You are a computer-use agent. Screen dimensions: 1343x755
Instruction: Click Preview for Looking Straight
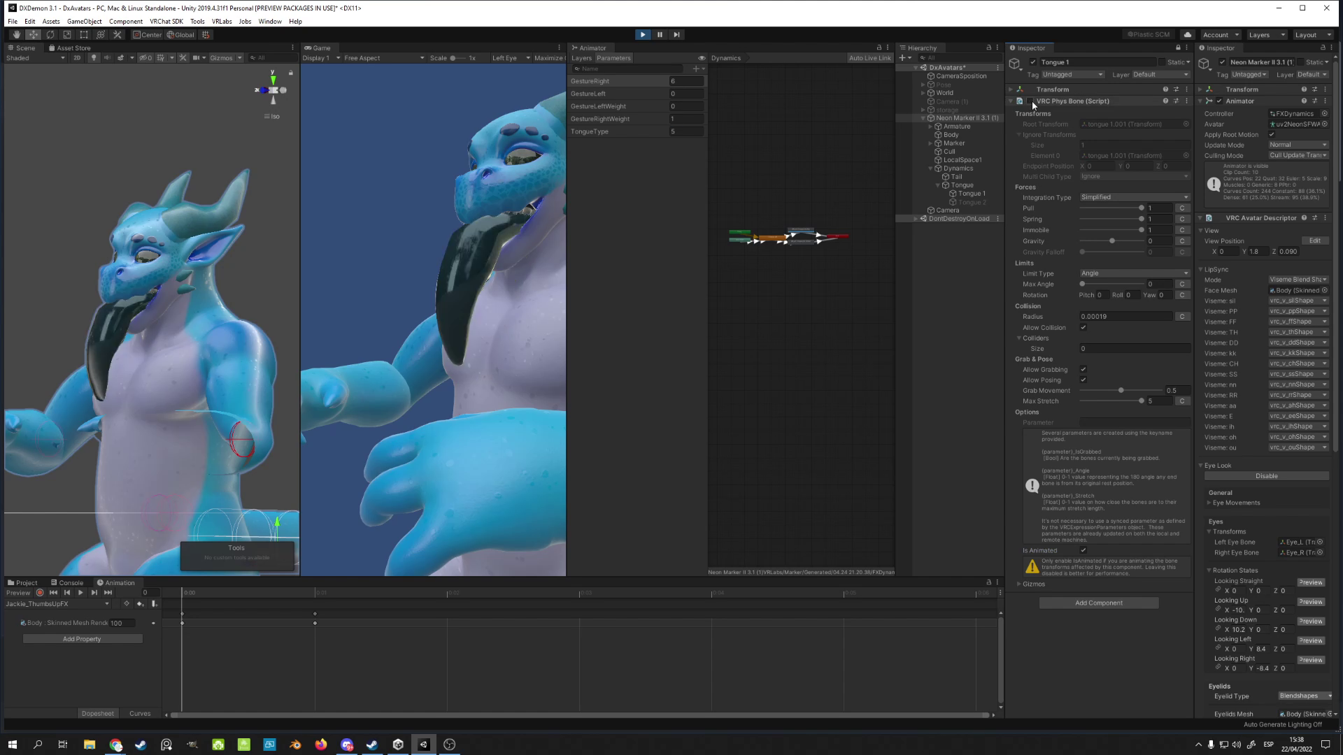coord(1311,583)
